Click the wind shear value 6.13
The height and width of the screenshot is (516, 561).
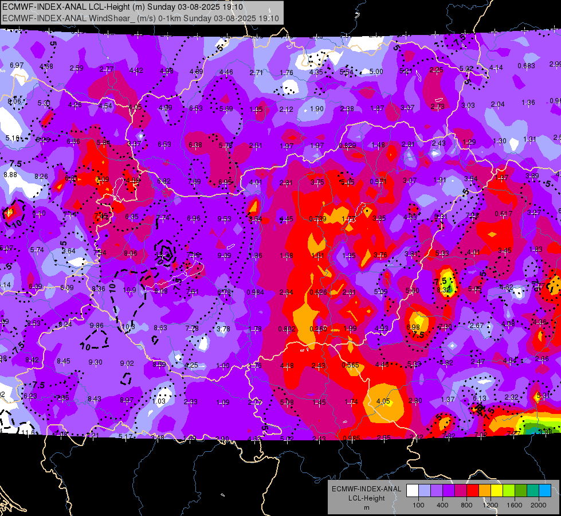tap(480, 398)
